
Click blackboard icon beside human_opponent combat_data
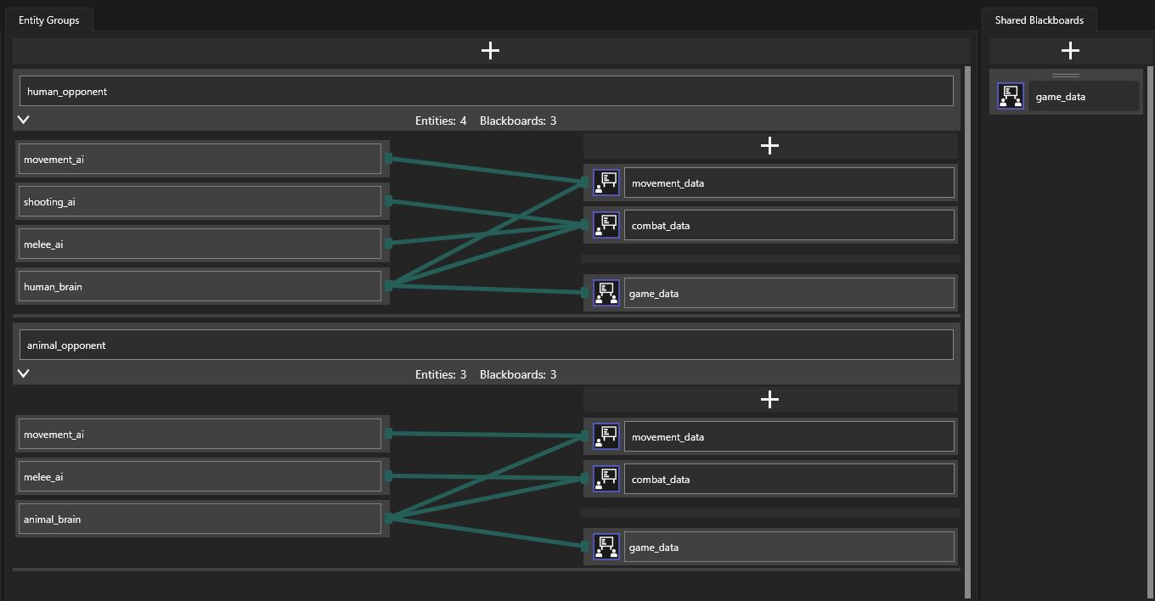(x=606, y=225)
